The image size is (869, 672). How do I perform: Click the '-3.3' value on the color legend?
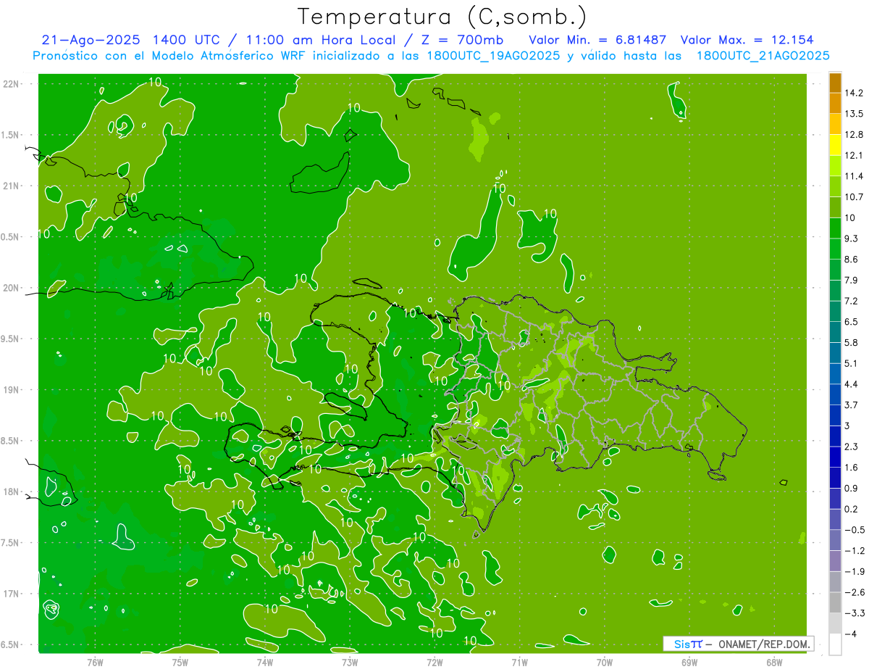coord(855,613)
